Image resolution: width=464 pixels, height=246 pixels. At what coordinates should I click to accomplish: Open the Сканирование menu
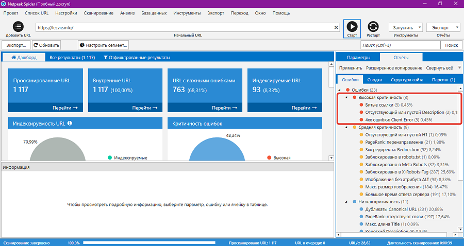(x=98, y=13)
